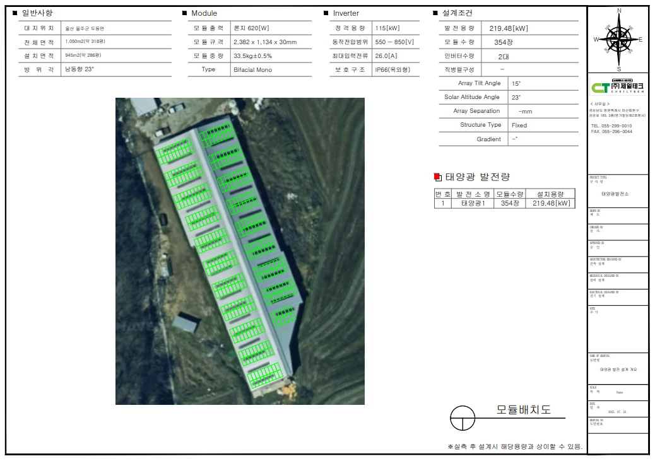This screenshot has height=461, width=655.
Task: Click the red square beside 태양광 발전량
Action: point(437,177)
